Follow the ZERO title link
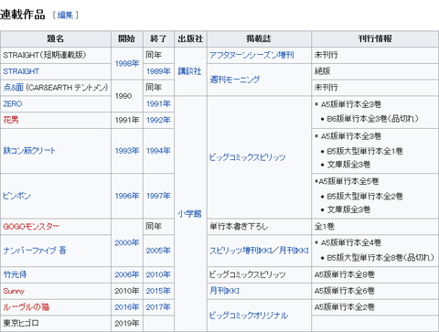The image size is (439, 332). coord(13,104)
